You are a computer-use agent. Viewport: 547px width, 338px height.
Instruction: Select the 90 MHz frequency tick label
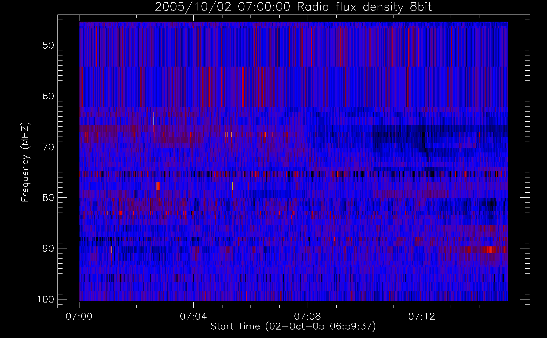pos(48,248)
